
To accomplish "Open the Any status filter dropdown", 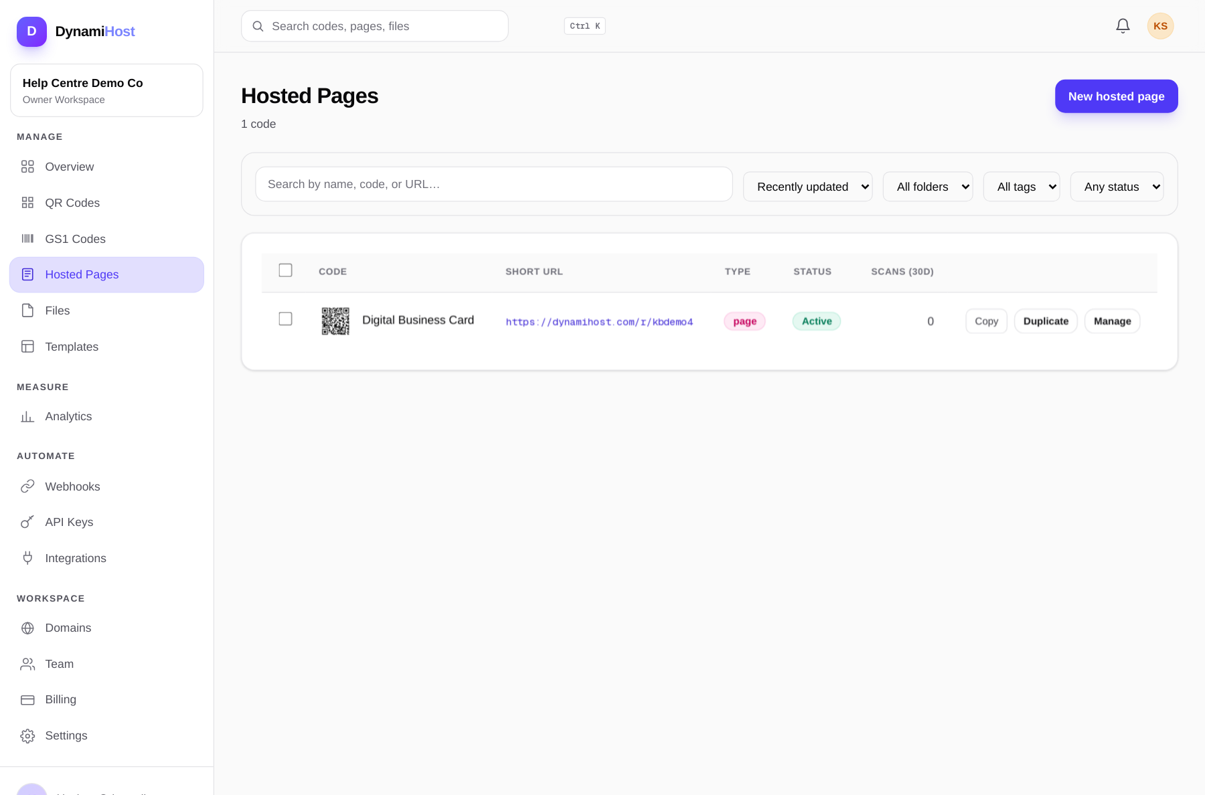I will tap(1117, 187).
